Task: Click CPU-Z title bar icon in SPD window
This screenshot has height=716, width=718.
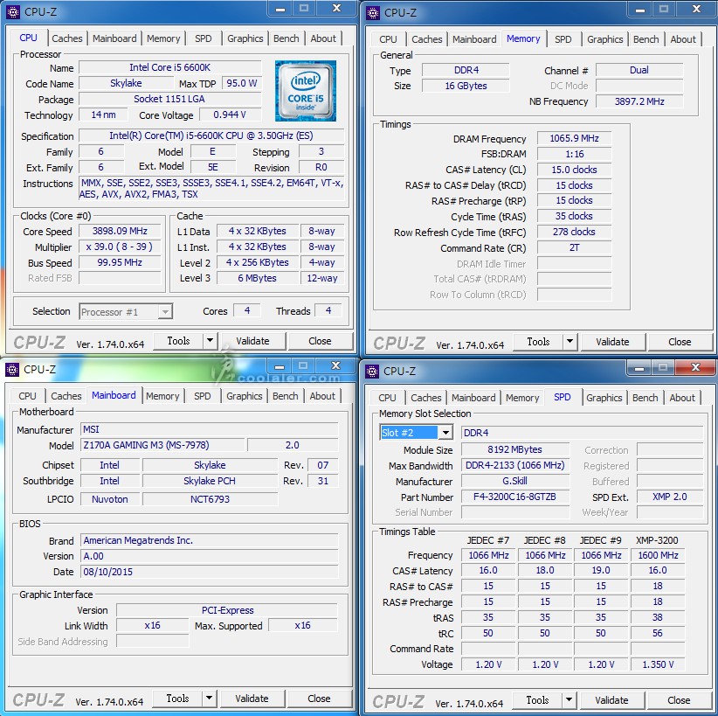Action: 373,371
